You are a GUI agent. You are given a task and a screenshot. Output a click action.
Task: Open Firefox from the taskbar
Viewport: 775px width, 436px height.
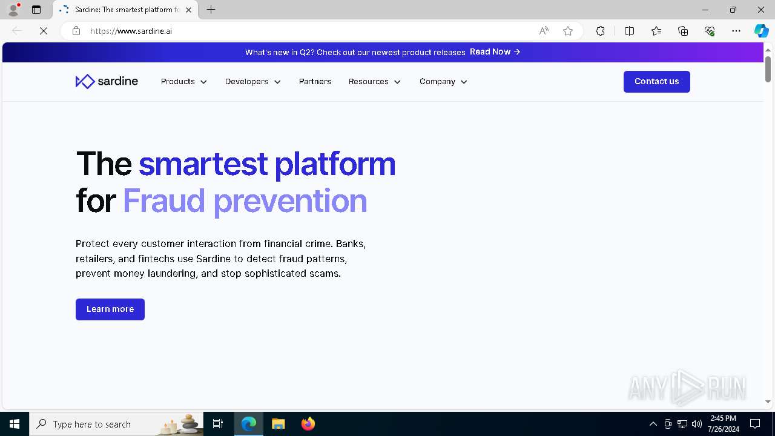click(308, 424)
